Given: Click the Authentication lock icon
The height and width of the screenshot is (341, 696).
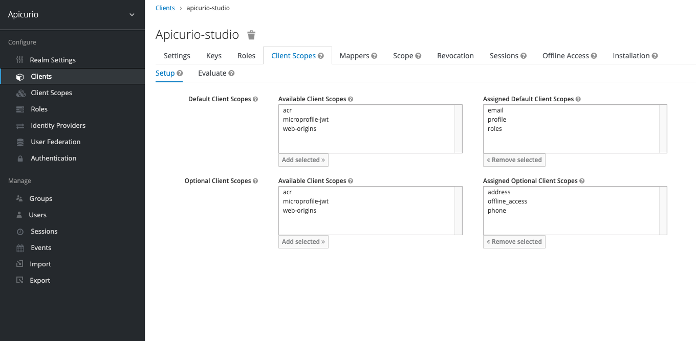Looking at the screenshot, I should tap(20, 158).
